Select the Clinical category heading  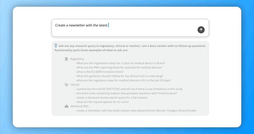point(75,85)
